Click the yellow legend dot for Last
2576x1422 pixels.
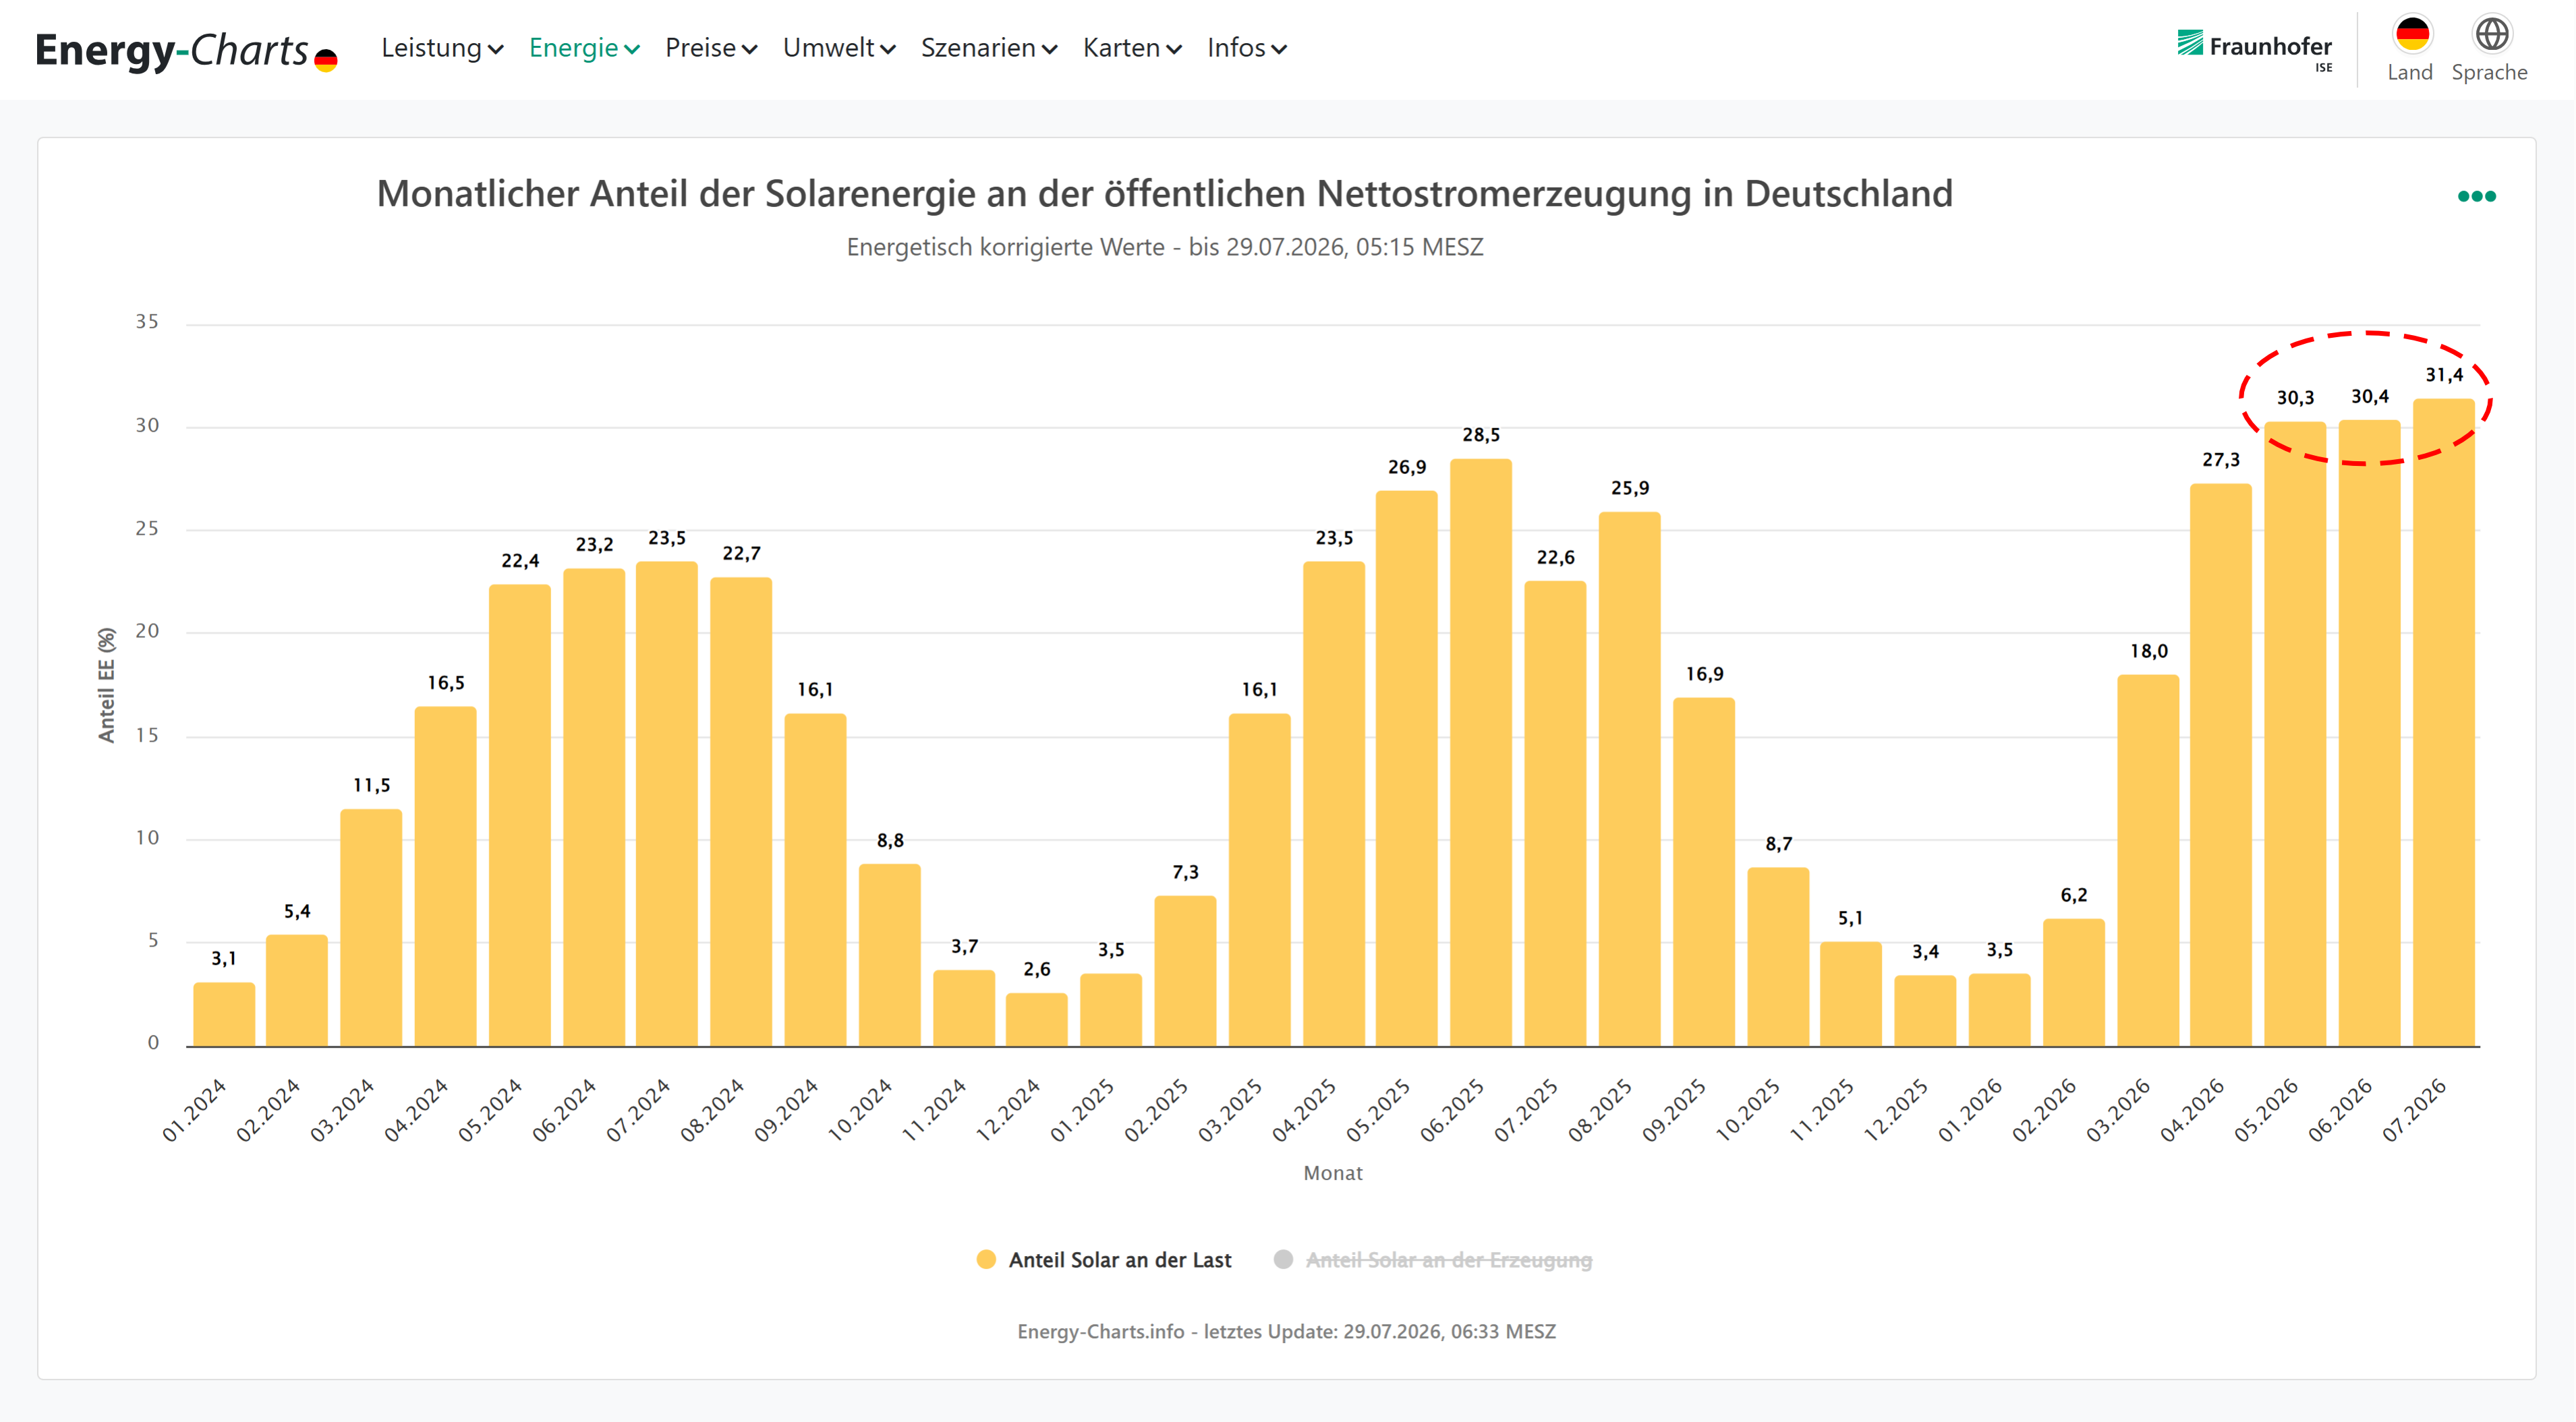tap(986, 1259)
